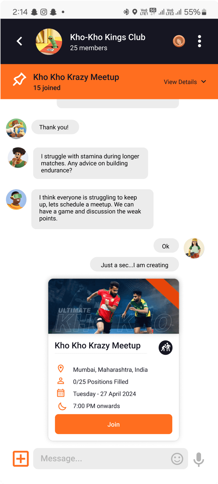218x484 pixels.
Task: Tap the pin icon on orange banner
Action: 19,80
